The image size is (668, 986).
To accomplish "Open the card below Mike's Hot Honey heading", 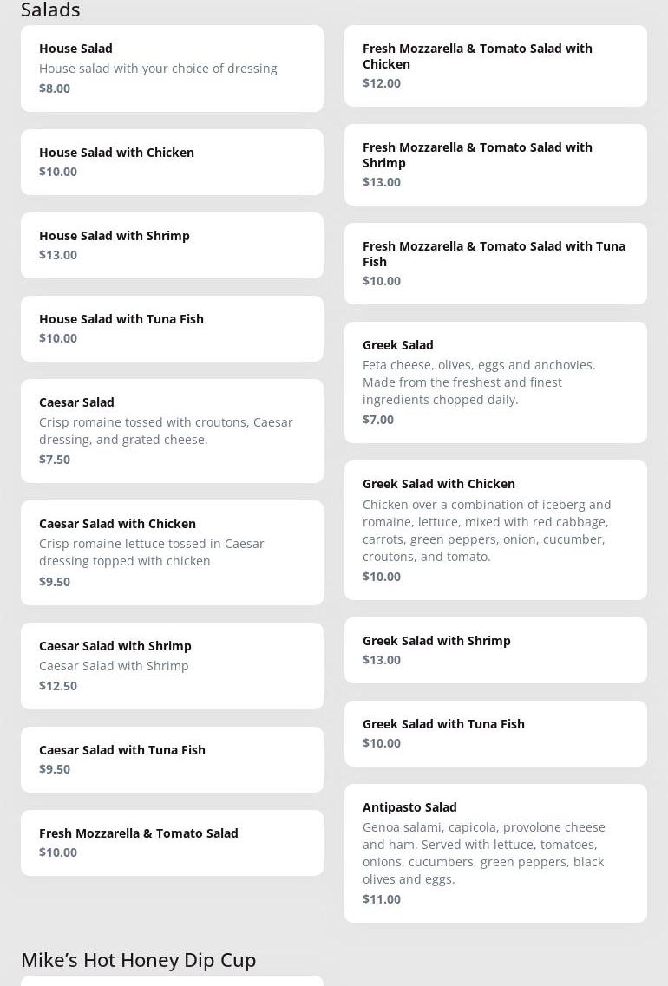I will [x=172, y=981].
